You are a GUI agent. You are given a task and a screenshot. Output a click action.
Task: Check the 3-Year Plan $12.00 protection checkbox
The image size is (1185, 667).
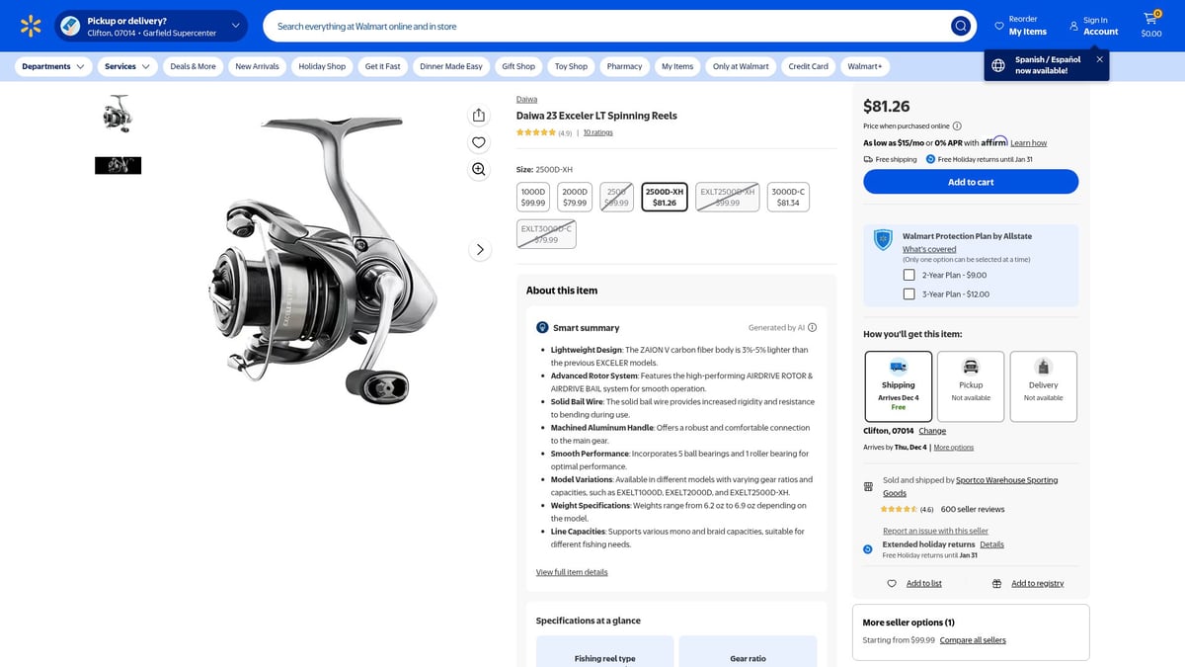point(908,293)
